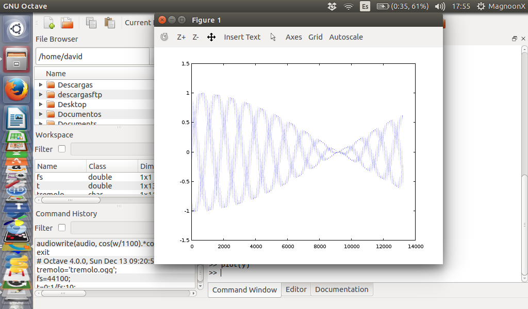Viewport: 528px width, 309px height.
Task: Click the rotate icon in Figure toolbar
Action: (x=164, y=37)
